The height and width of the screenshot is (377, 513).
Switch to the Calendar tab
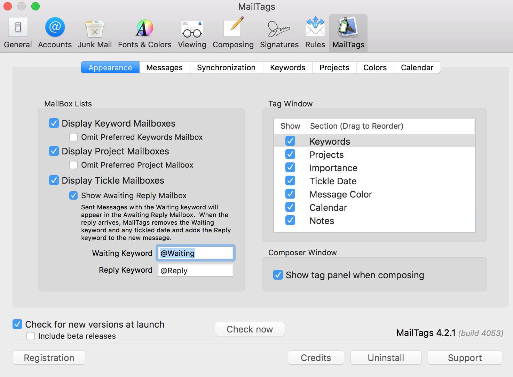coord(417,67)
